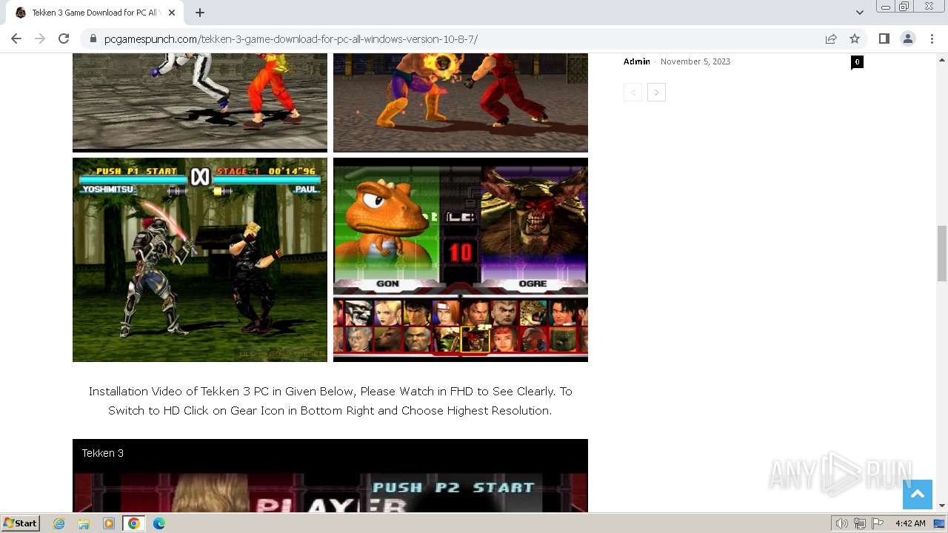The image size is (948, 533).
Task: Open the screenshot of white and orange fighters
Action: [x=200, y=102]
